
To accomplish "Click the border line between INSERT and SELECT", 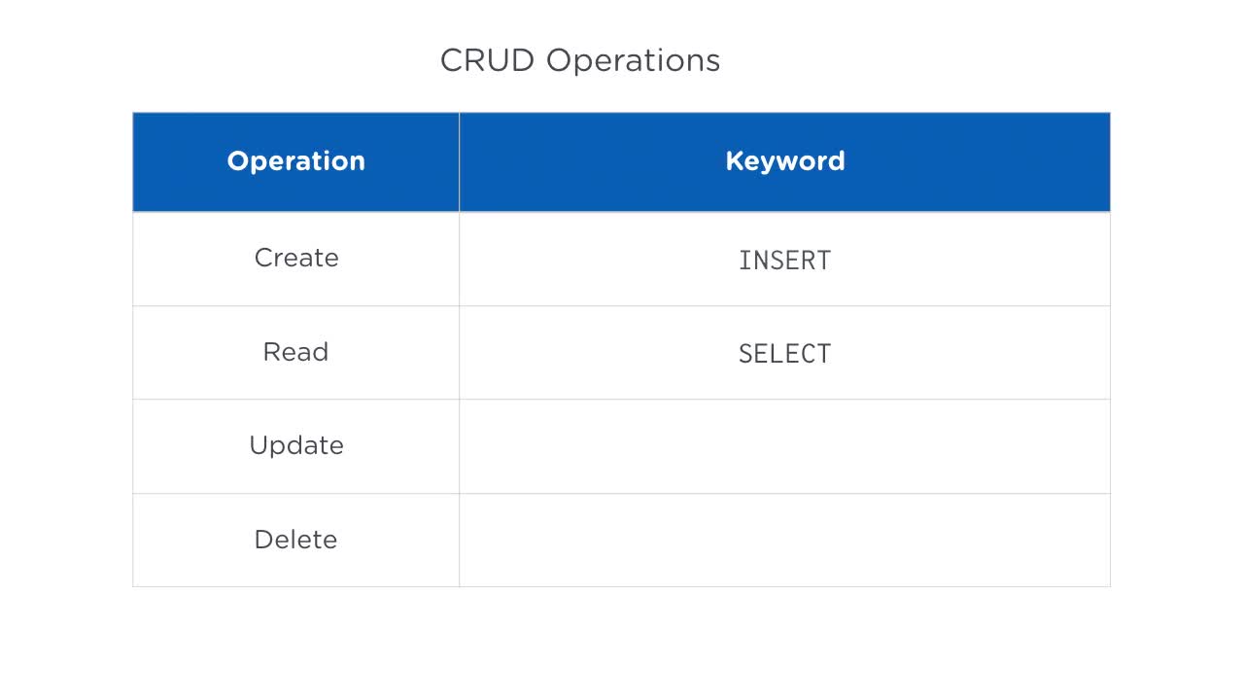I will [x=784, y=305].
